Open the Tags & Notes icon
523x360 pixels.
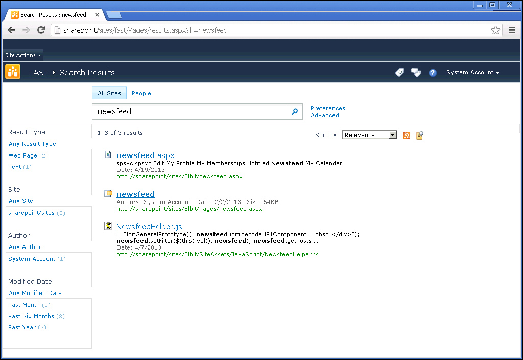point(416,72)
